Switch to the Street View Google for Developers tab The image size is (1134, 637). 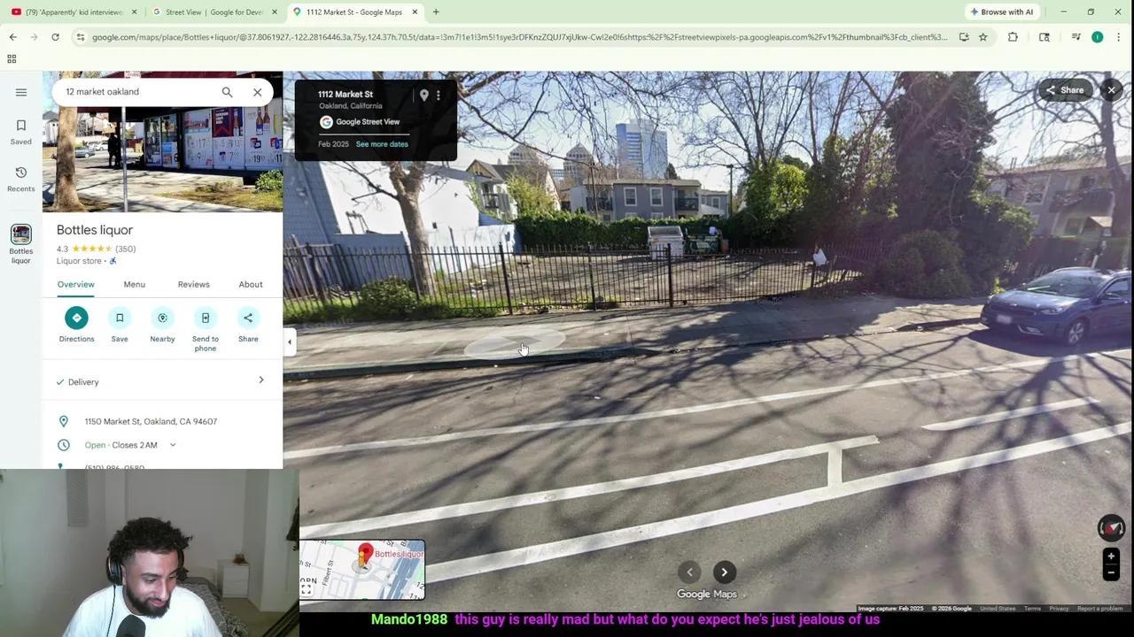[x=214, y=12]
